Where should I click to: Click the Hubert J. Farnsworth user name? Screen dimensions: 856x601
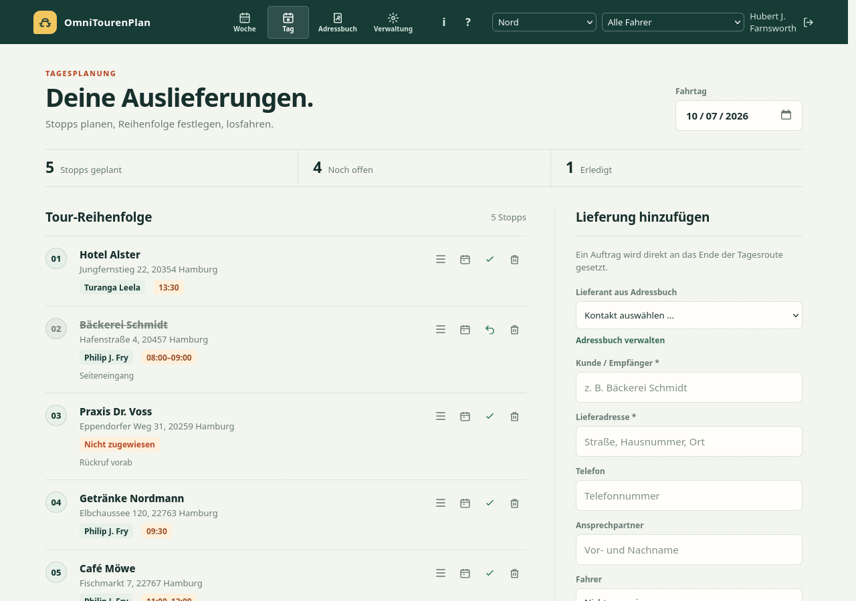773,22
